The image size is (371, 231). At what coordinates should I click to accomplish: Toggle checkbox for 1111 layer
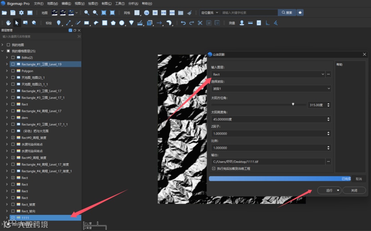pyautogui.click(x=13, y=218)
